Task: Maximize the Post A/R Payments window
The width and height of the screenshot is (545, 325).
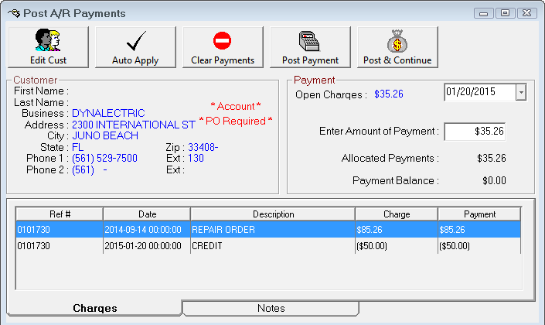Action: pos(505,13)
